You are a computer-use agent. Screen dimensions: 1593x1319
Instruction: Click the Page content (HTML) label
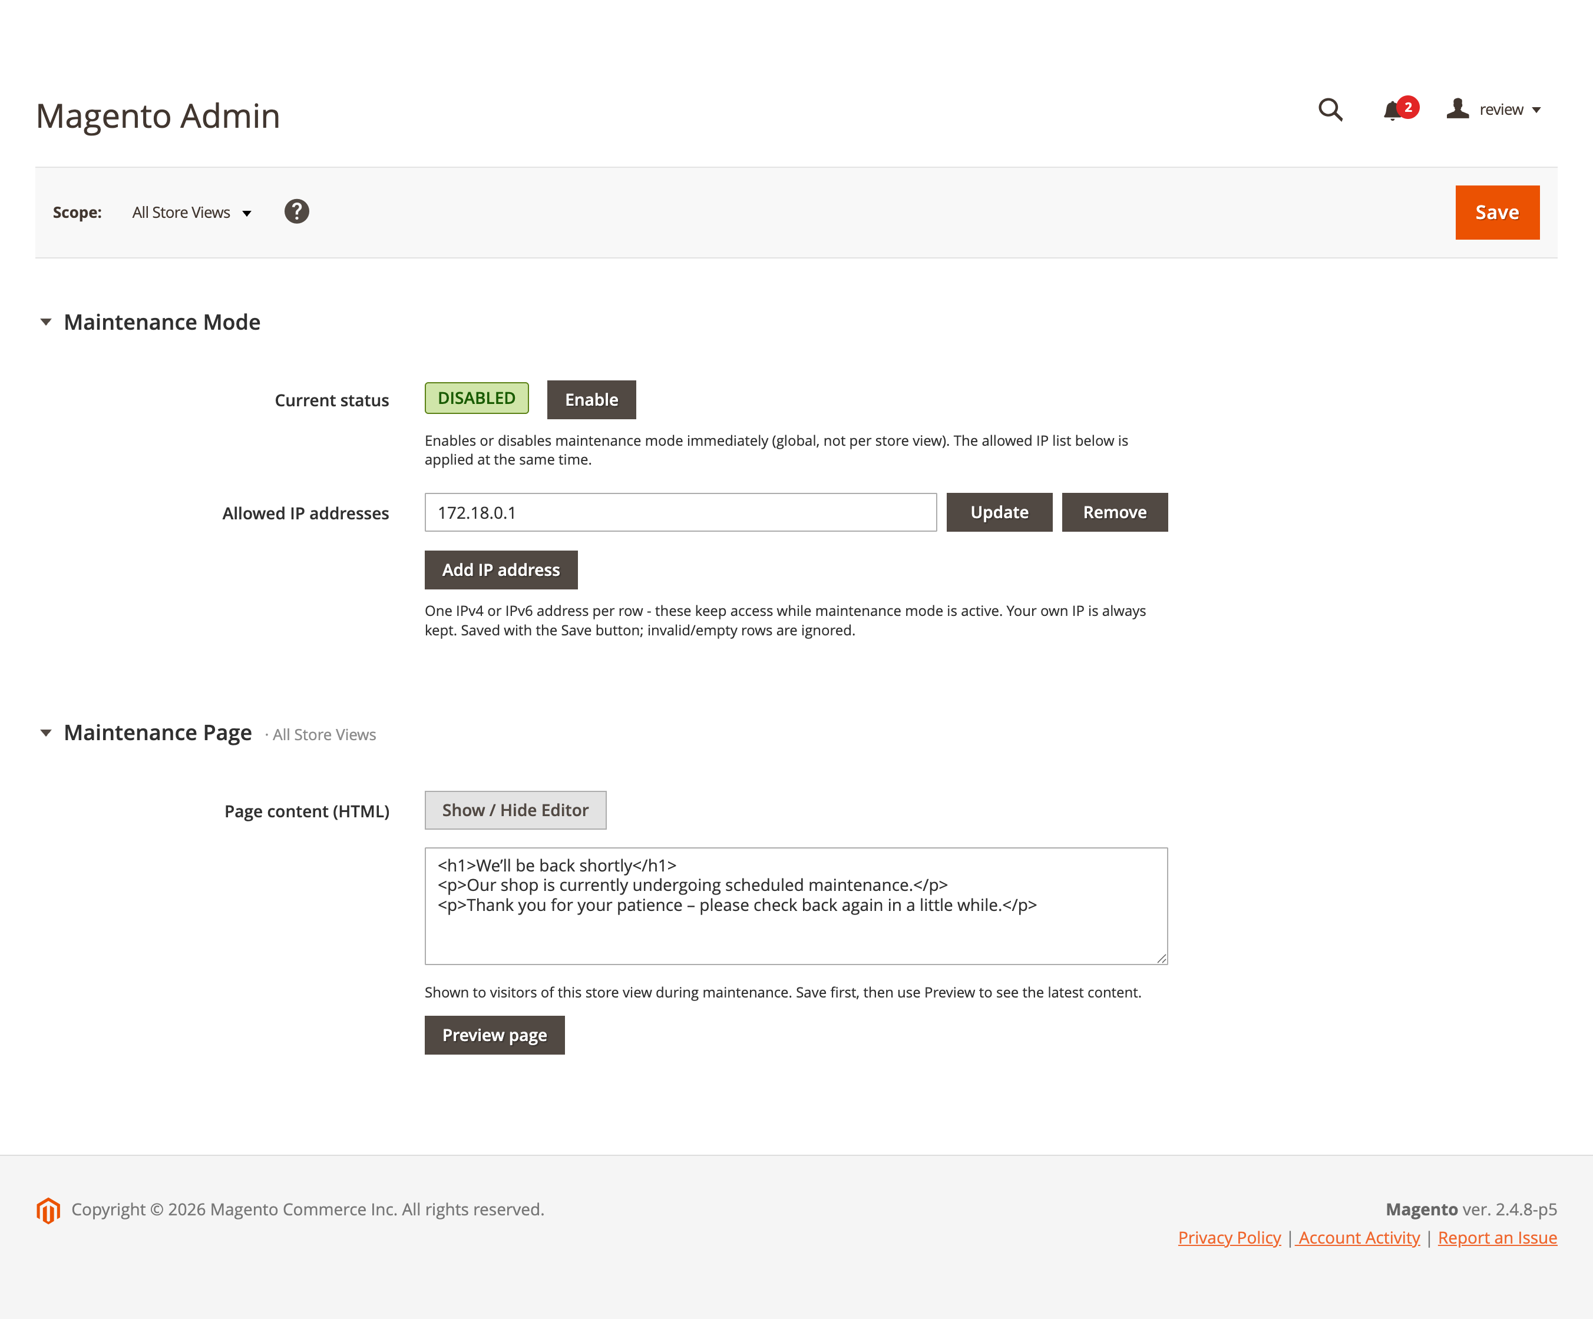306,811
